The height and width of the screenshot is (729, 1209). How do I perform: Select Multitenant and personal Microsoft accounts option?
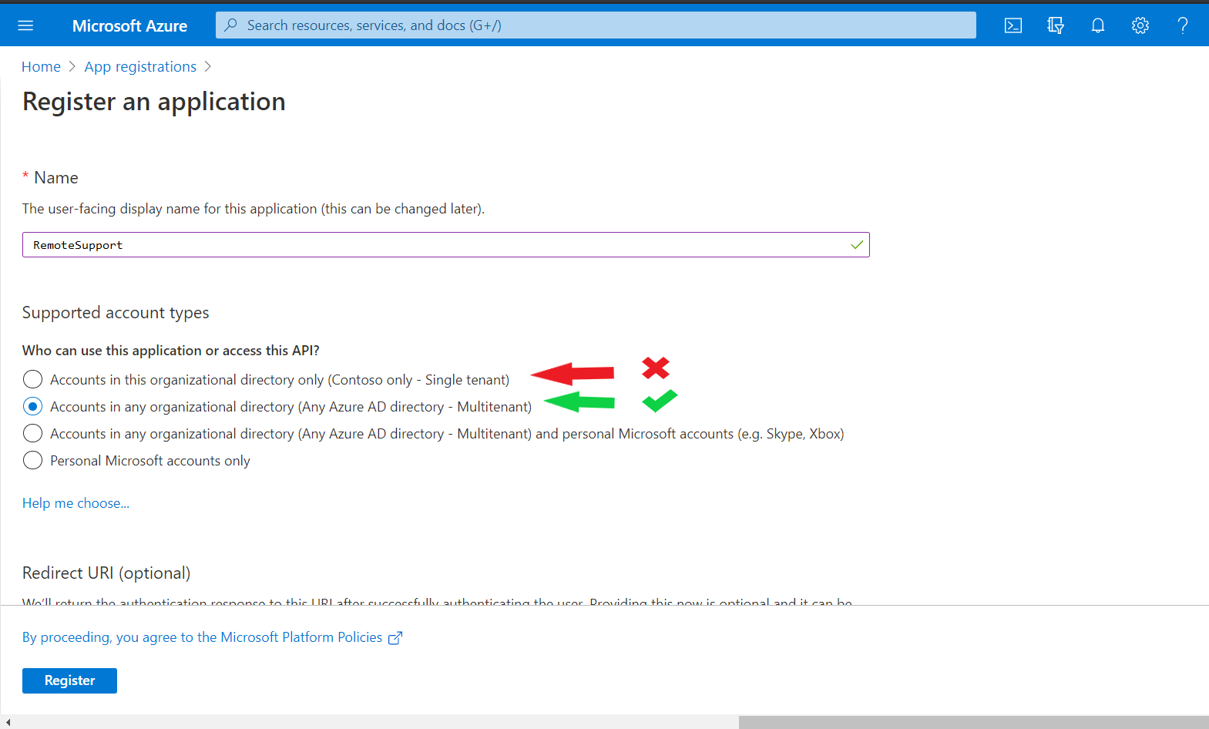tap(32, 433)
